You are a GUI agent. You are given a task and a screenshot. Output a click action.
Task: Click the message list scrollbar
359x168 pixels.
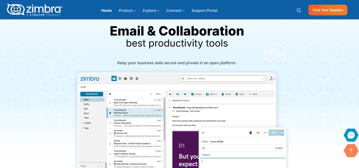(164, 119)
